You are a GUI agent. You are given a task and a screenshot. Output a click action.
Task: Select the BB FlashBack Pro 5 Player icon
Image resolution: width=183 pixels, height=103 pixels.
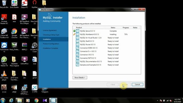(25, 19)
